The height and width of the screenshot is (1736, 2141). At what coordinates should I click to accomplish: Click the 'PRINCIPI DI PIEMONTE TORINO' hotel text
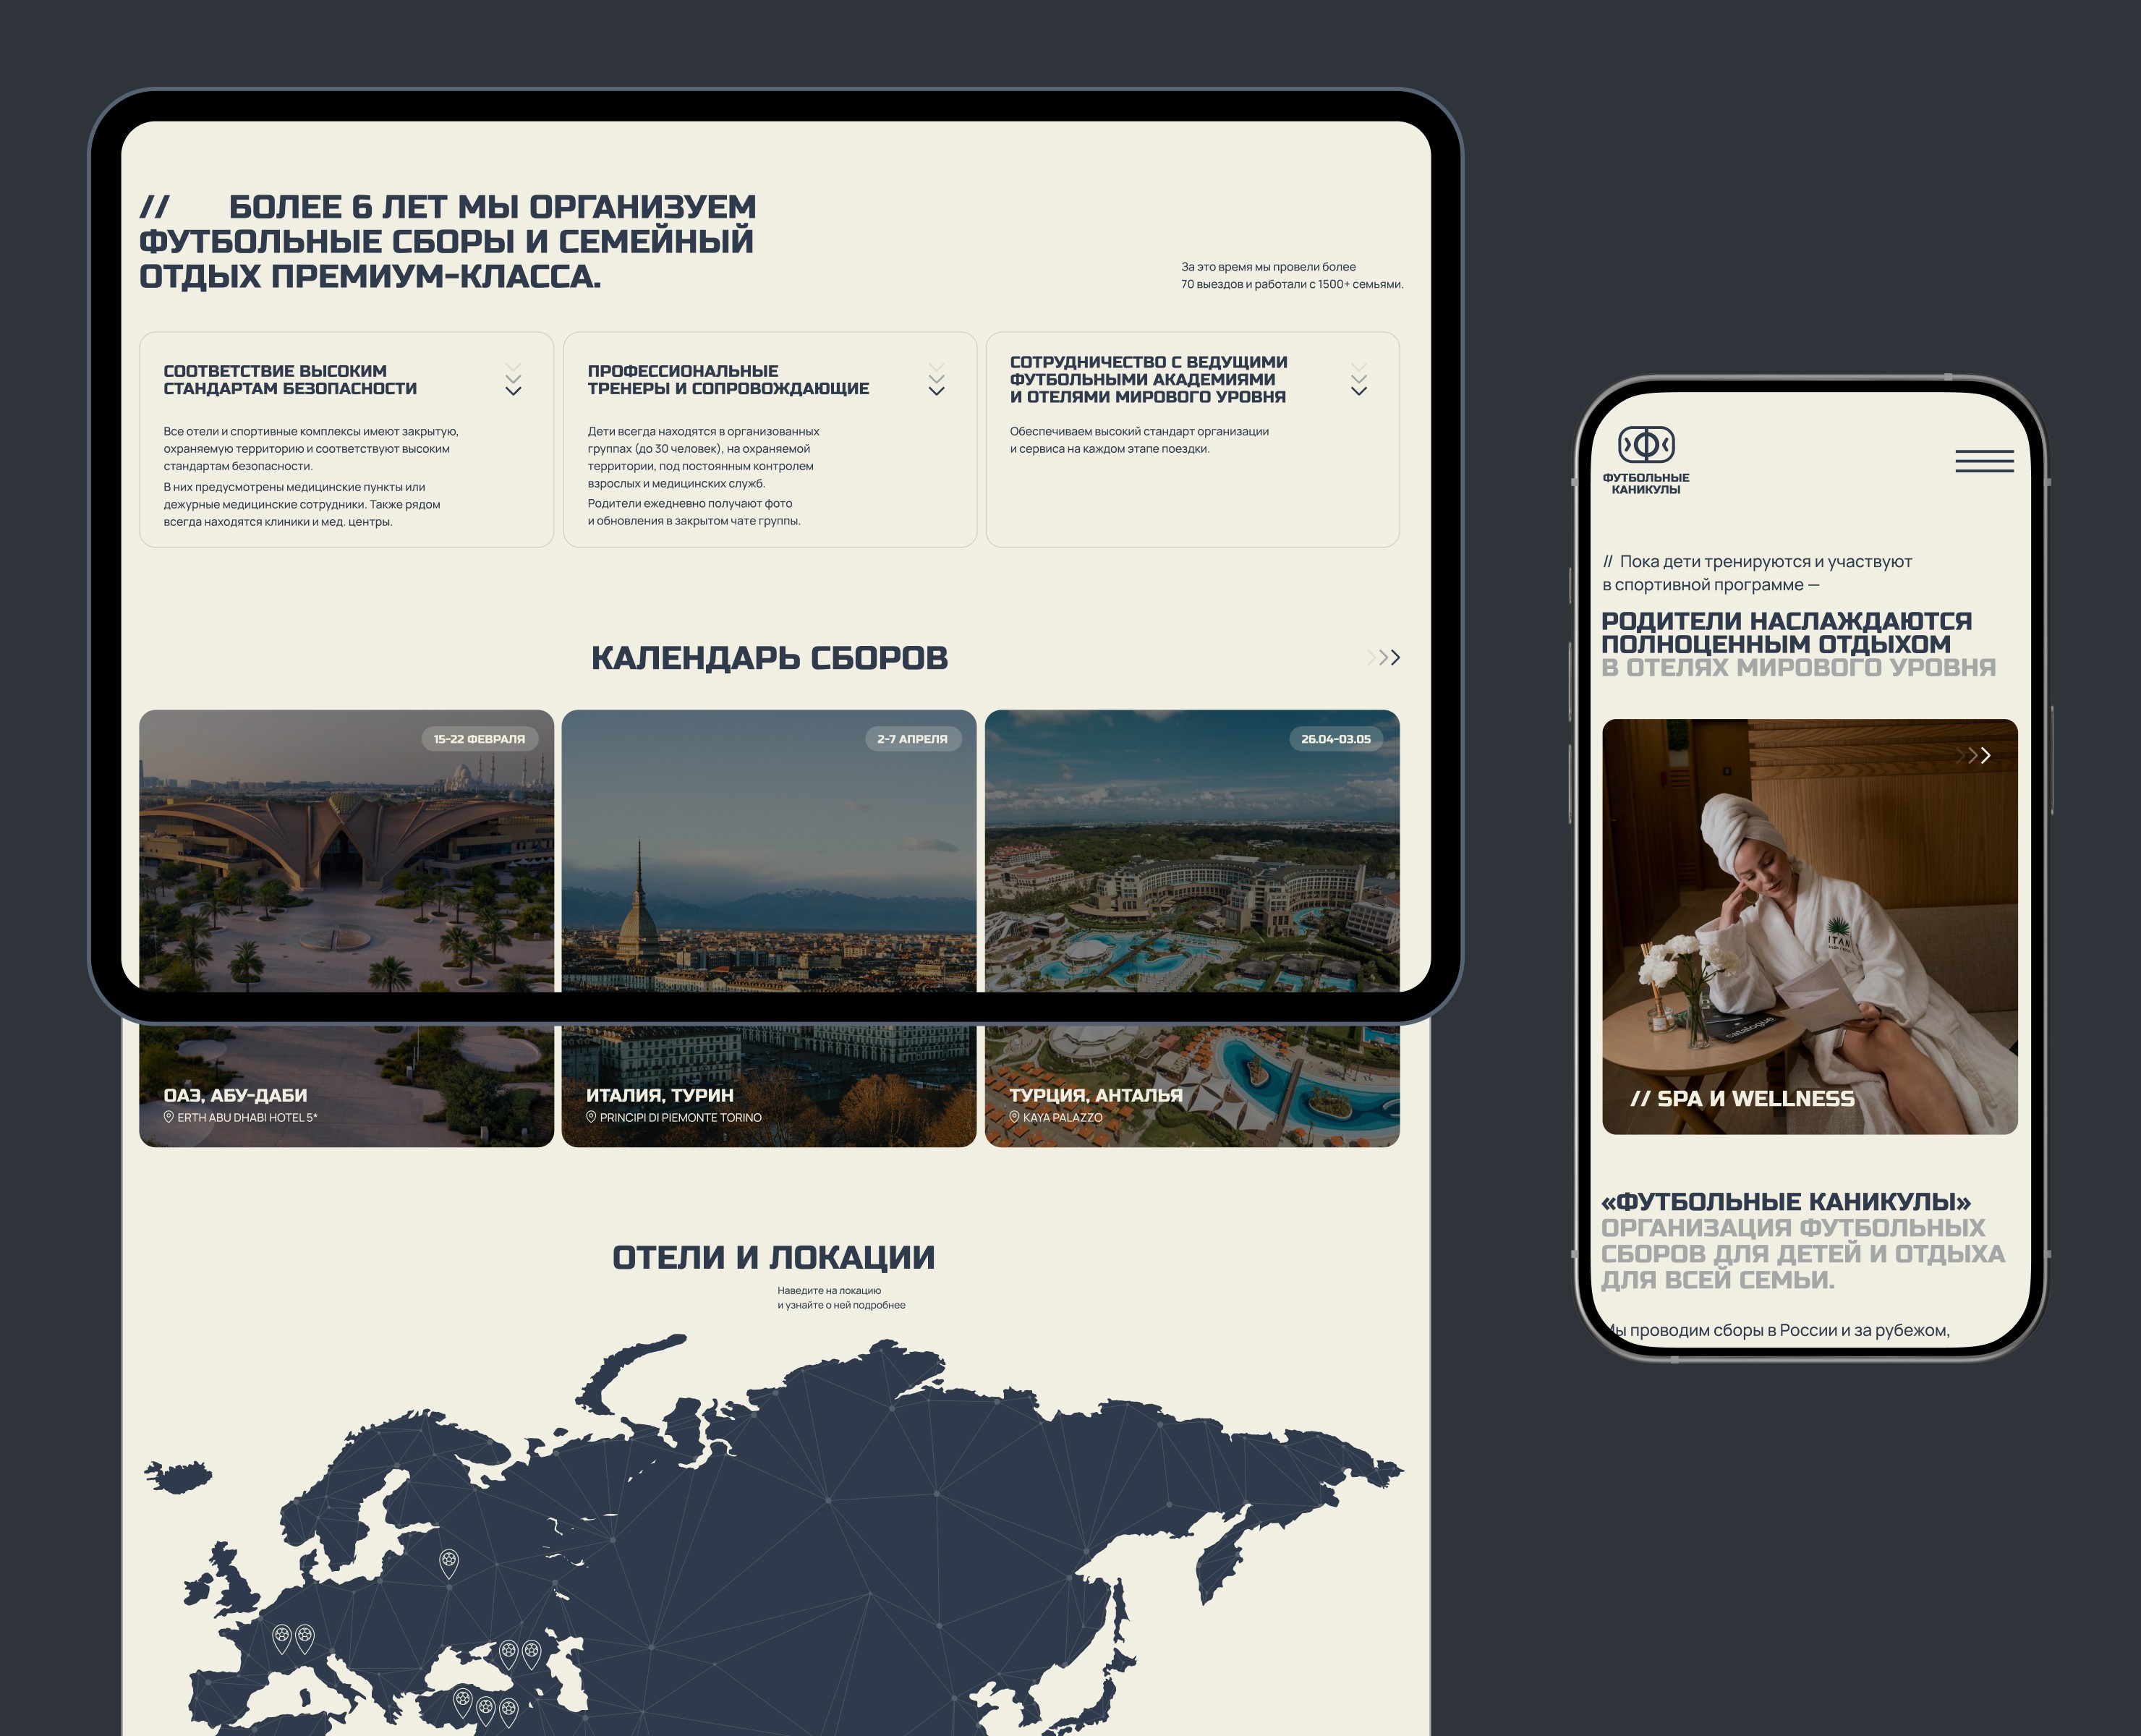point(680,1118)
